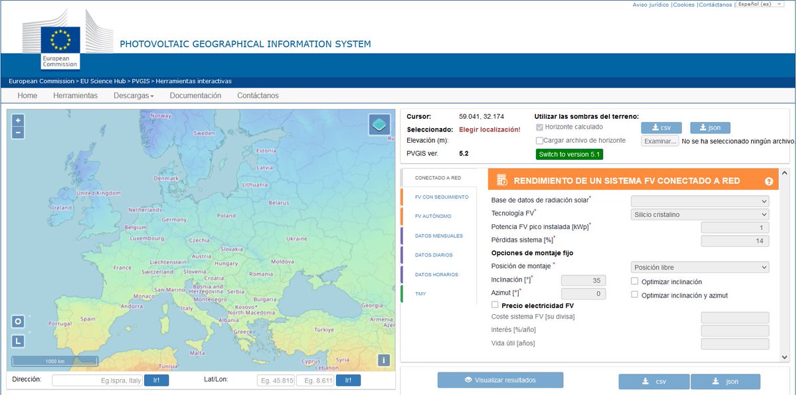The height and width of the screenshot is (395, 797).
Task: Open help for grid-connected PV panel
Action: point(769,181)
